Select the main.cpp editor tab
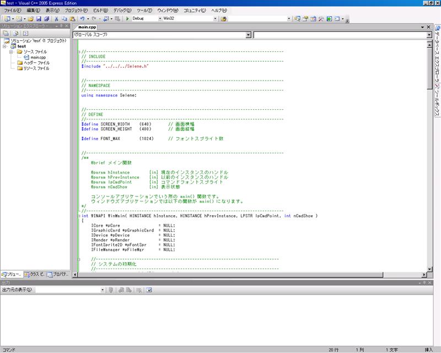This screenshot has height=353, width=441. [87, 27]
